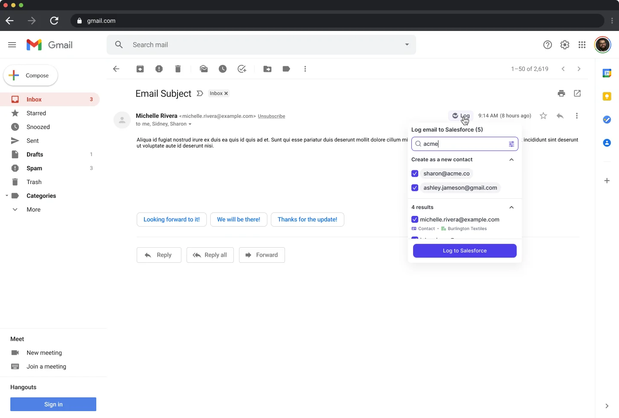
Task: Snooze the email with clock icon
Action: 223,69
